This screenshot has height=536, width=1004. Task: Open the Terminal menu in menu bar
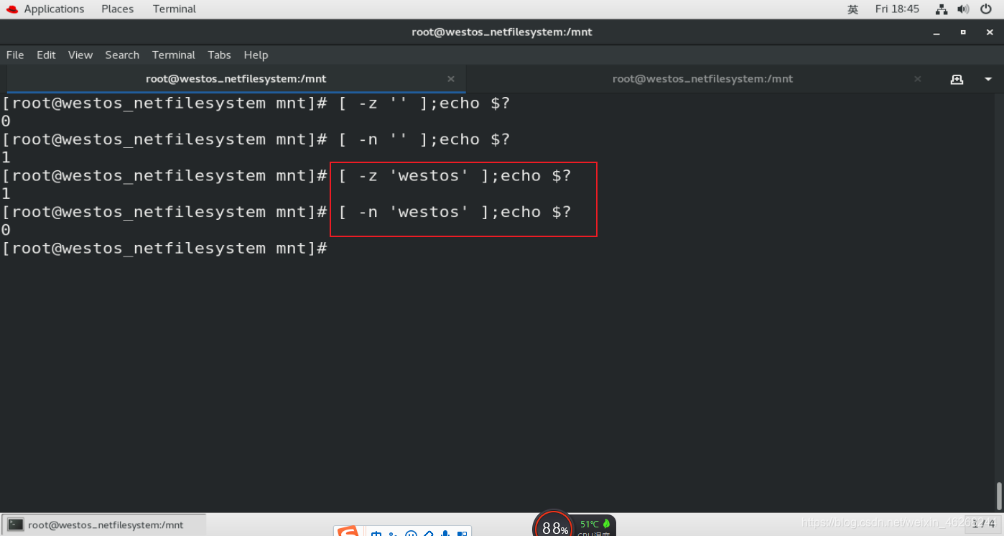(x=174, y=55)
